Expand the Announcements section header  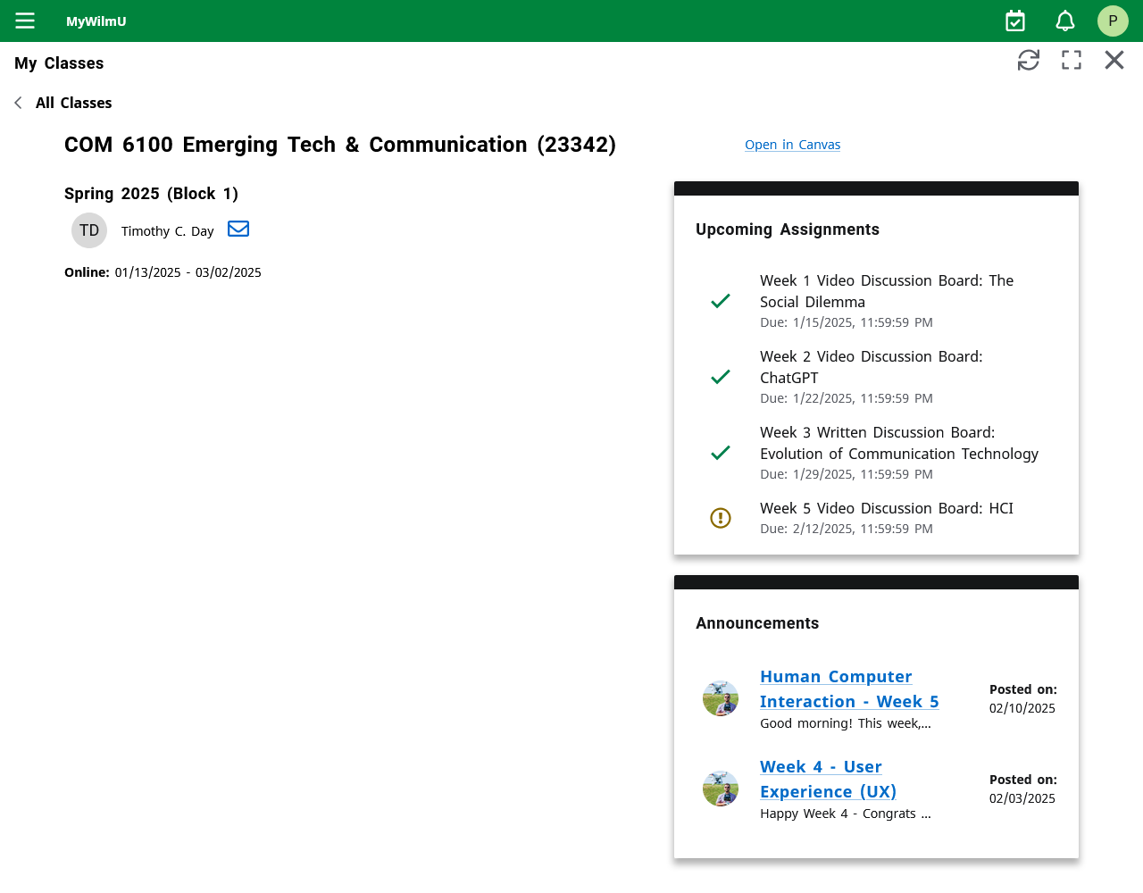point(757,623)
